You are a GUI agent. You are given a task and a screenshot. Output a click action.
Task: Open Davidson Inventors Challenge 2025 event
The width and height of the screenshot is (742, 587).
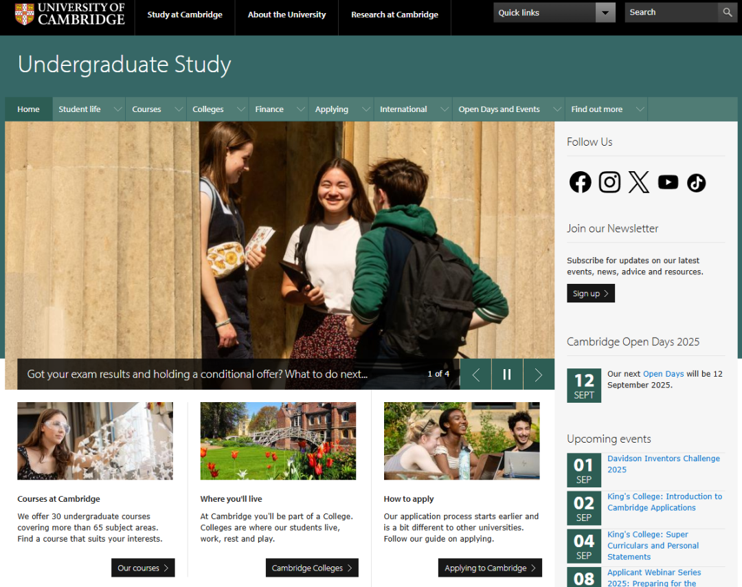(664, 464)
